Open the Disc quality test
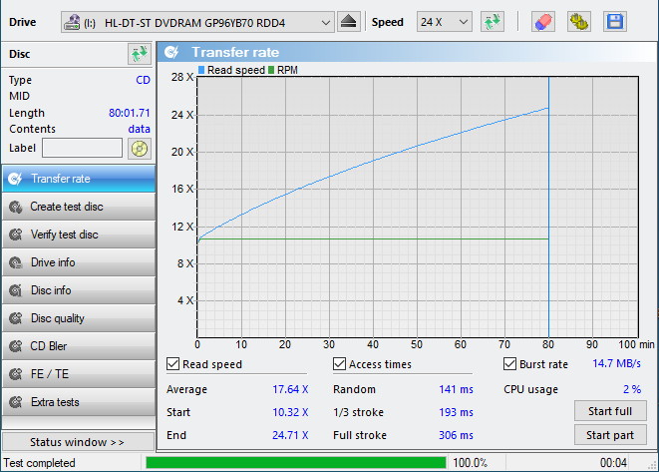 (79, 318)
